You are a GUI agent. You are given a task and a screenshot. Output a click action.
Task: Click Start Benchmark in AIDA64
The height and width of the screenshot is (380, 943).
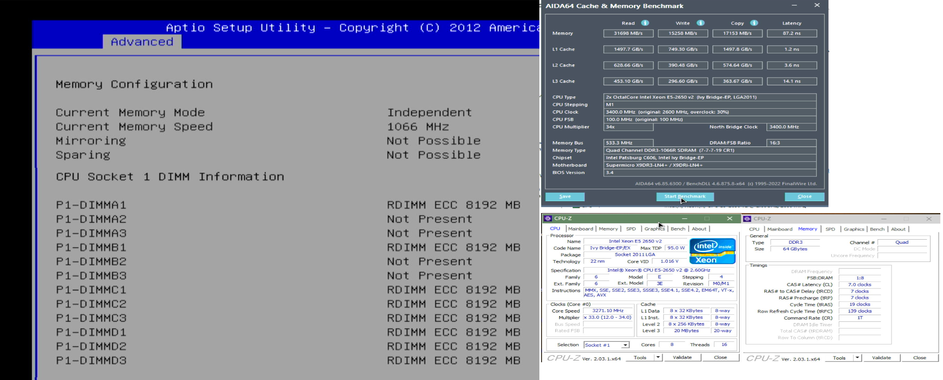(x=685, y=197)
